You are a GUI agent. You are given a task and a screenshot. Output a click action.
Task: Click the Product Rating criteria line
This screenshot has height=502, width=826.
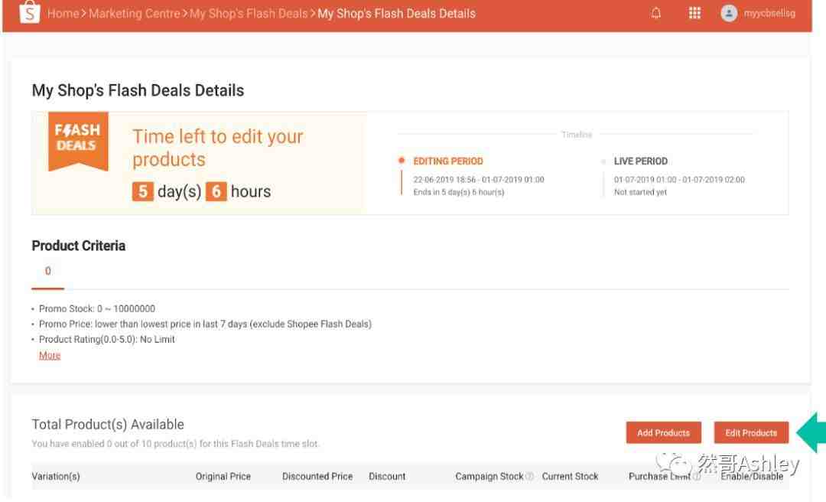pos(107,340)
